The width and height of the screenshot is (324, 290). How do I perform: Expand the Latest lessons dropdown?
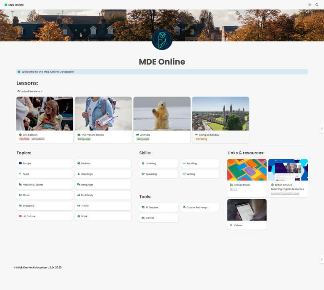pos(30,91)
